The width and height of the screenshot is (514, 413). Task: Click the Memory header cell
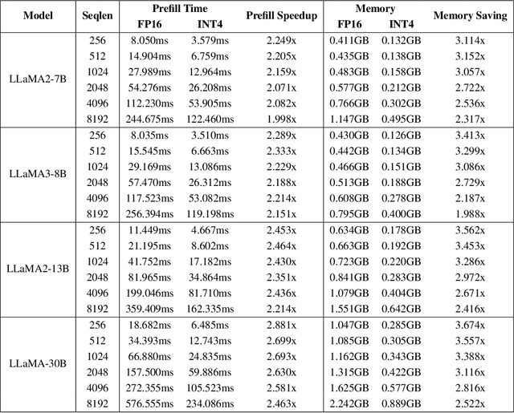point(373,9)
